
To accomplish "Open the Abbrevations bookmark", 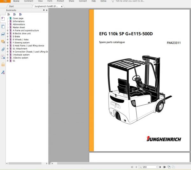I will (x=19, y=24).
